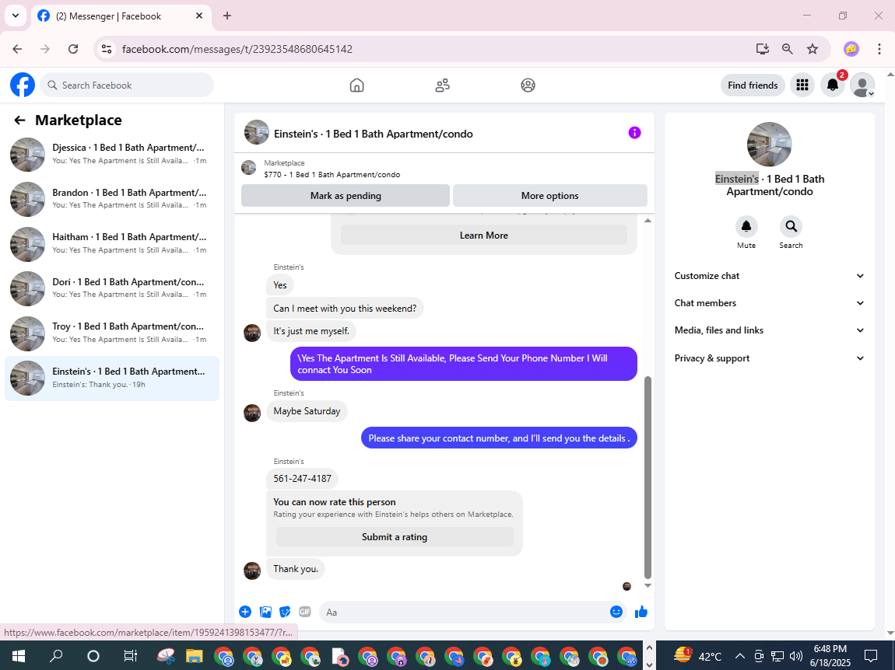Click More options button

tap(549, 196)
